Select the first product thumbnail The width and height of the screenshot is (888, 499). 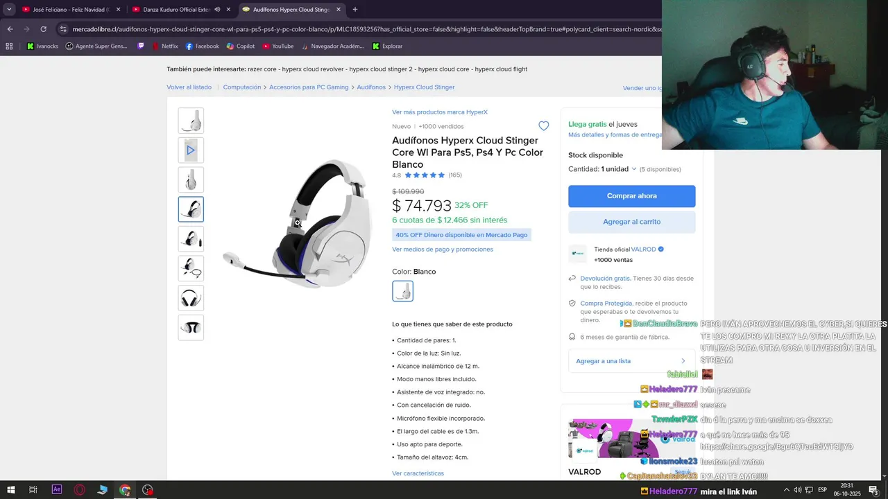tap(191, 121)
